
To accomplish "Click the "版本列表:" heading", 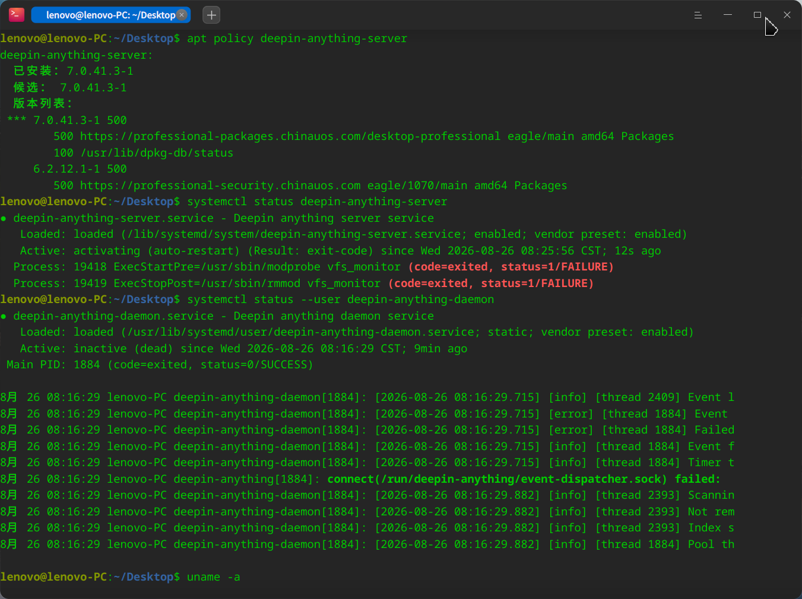I will pos(43,104).
